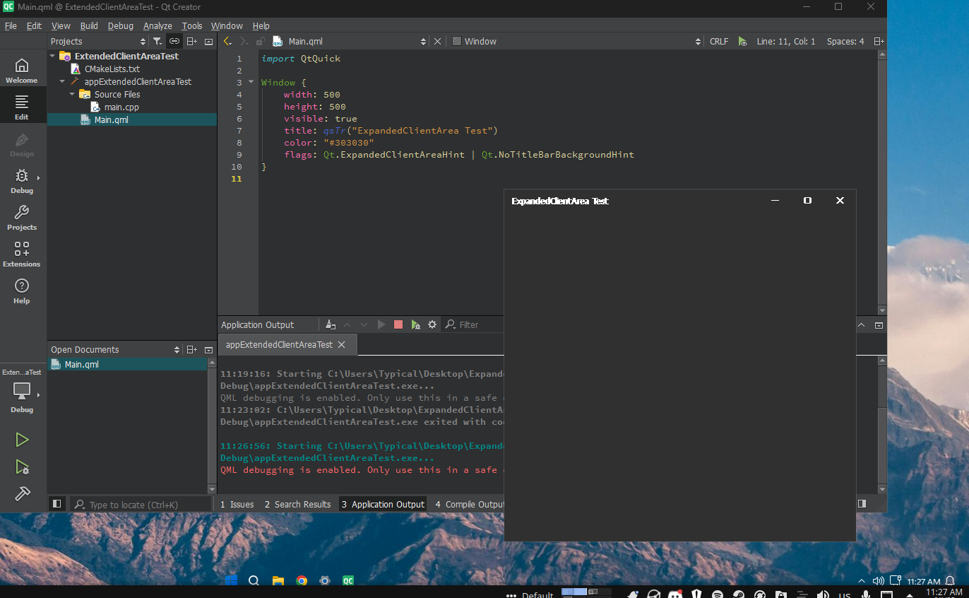Split the editor view
This screenshot has height=598, width=969.
(x=879, y=42)
